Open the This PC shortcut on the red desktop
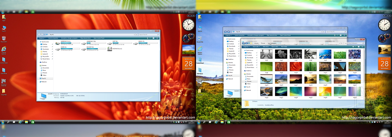 (x=4, y=28)
